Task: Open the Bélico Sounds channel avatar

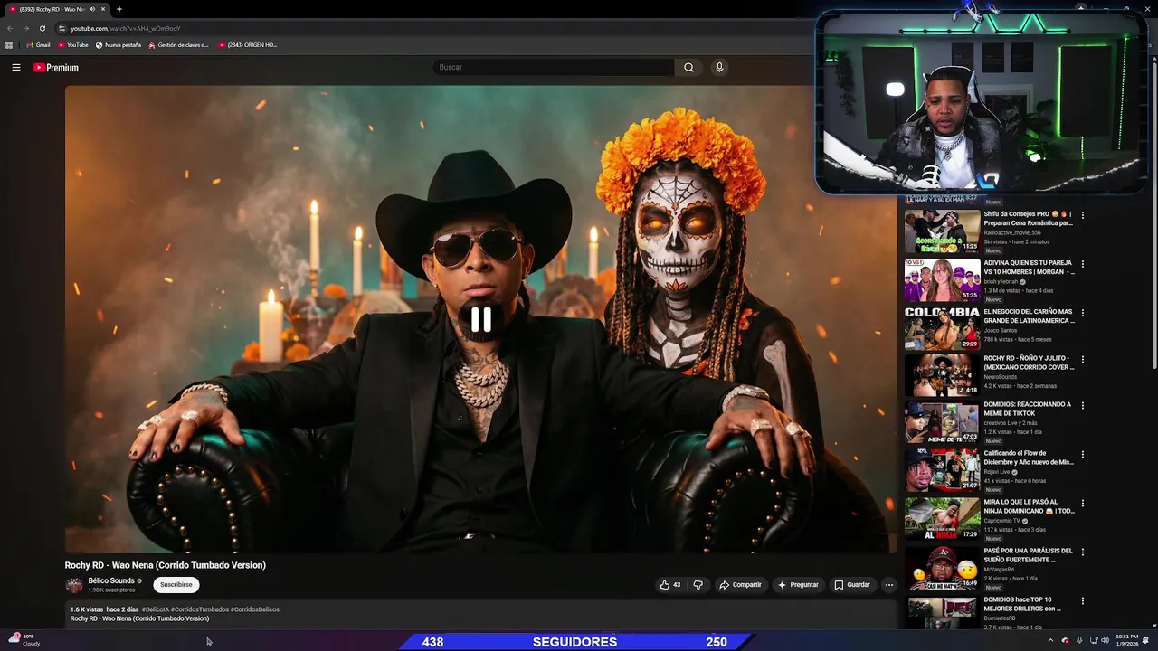Action: [74, 585]
